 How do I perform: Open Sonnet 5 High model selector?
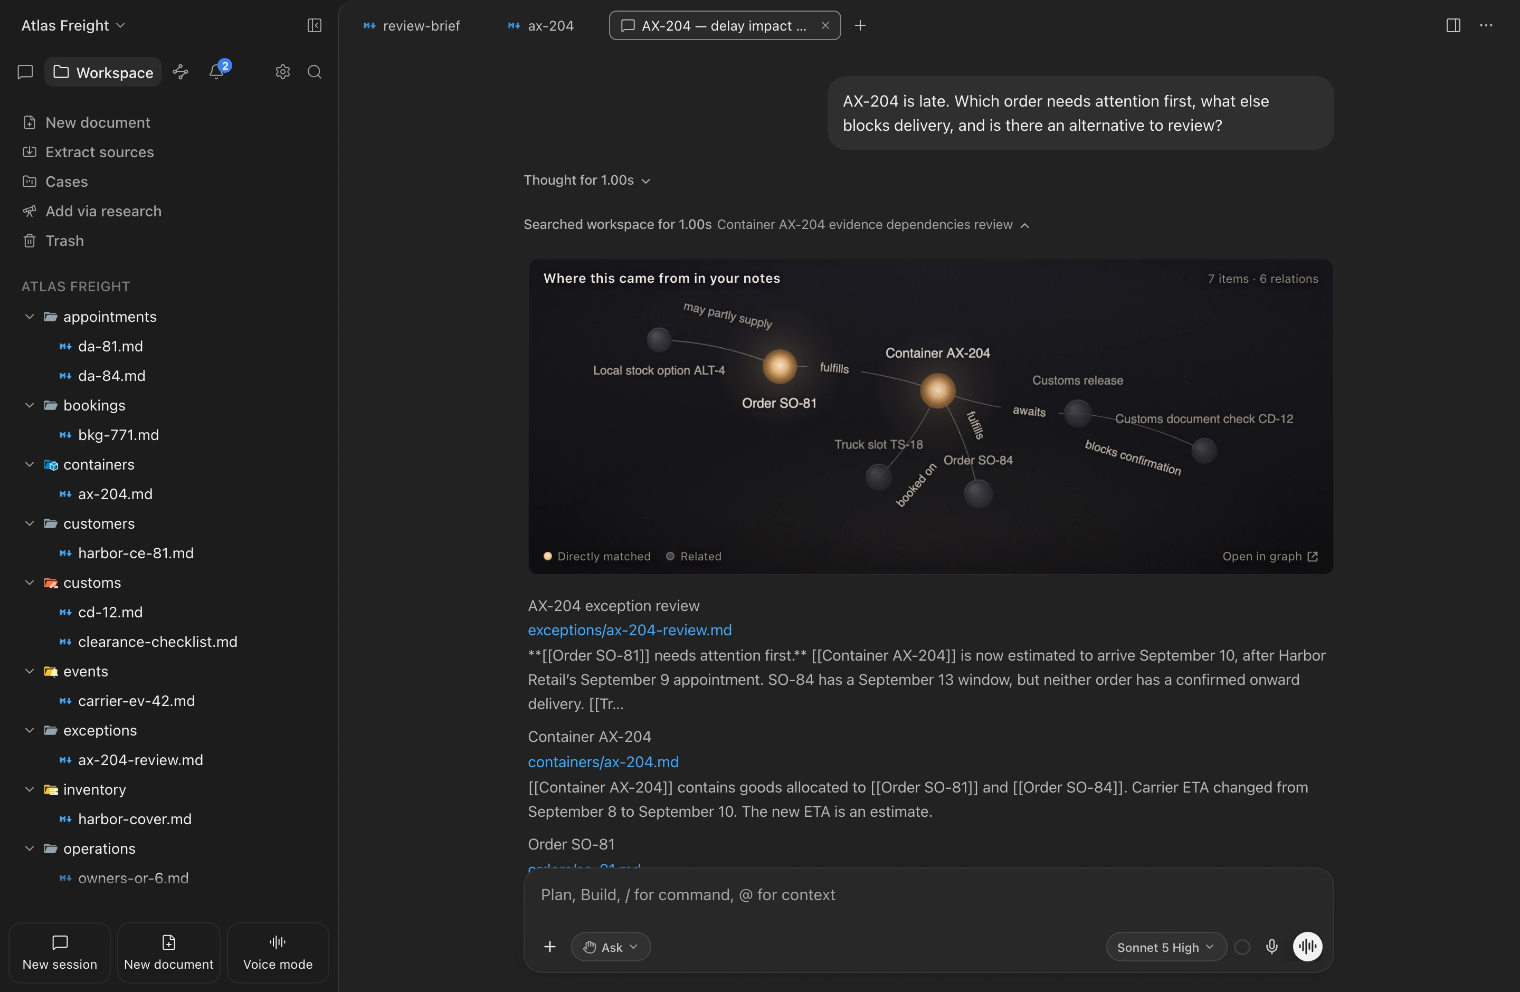[1165, 947]
